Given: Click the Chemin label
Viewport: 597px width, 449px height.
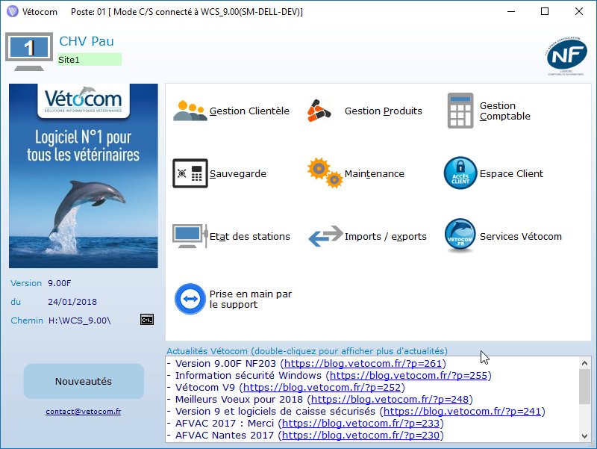Looking at the screenshot, I should point(27,321).
